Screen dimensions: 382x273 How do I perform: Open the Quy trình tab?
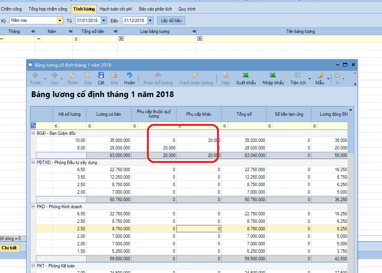pos(187,9)
